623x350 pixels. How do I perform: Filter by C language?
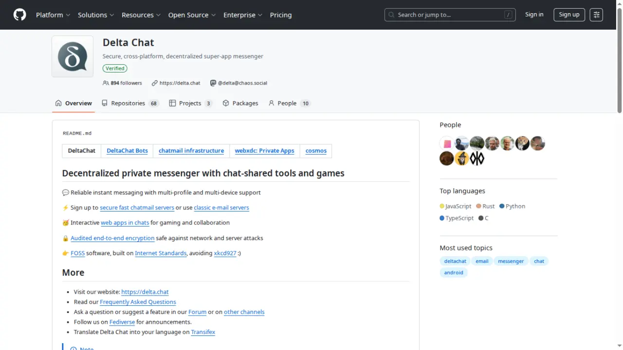coord(483,218)
